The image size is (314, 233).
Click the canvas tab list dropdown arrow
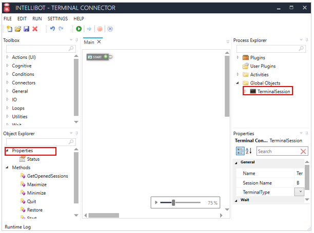tap(228, 41)
